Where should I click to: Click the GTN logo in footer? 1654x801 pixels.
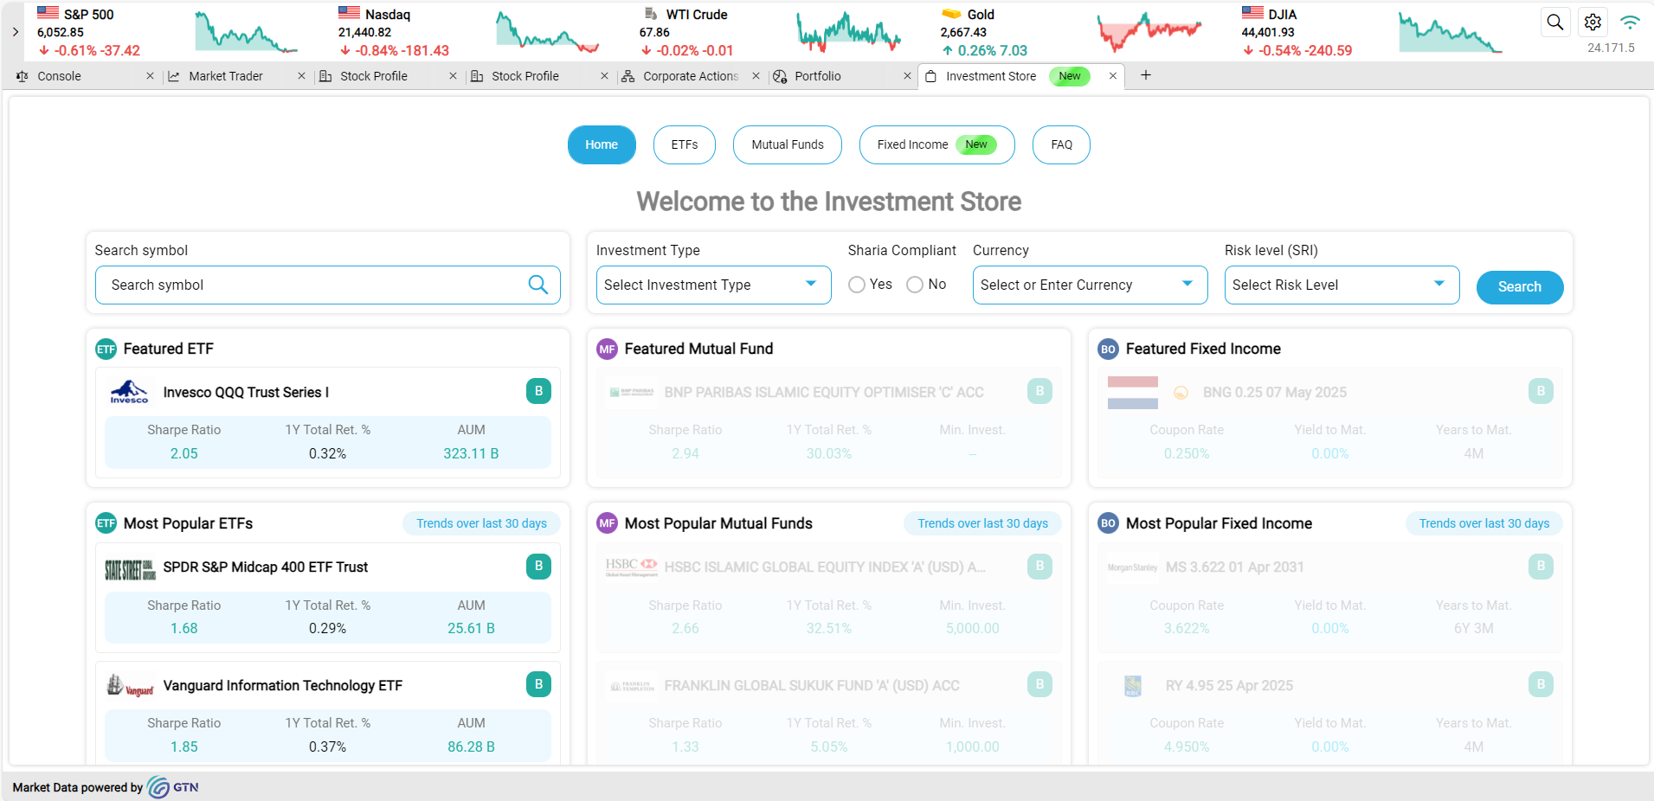[x=173, y=787]
